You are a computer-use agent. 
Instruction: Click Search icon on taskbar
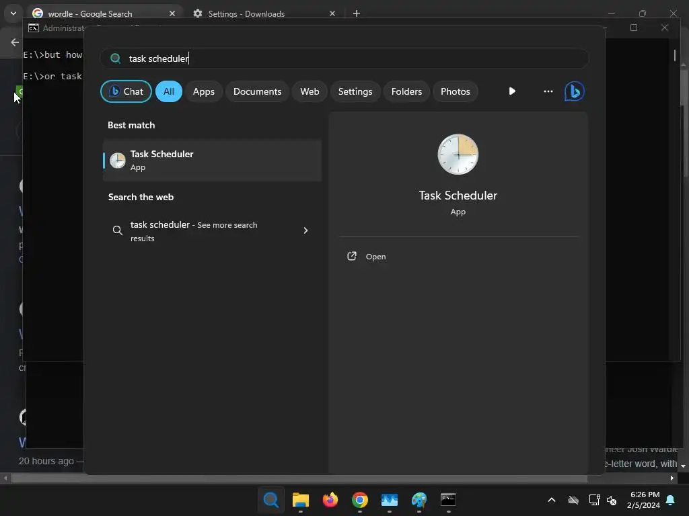pos(271,500)
